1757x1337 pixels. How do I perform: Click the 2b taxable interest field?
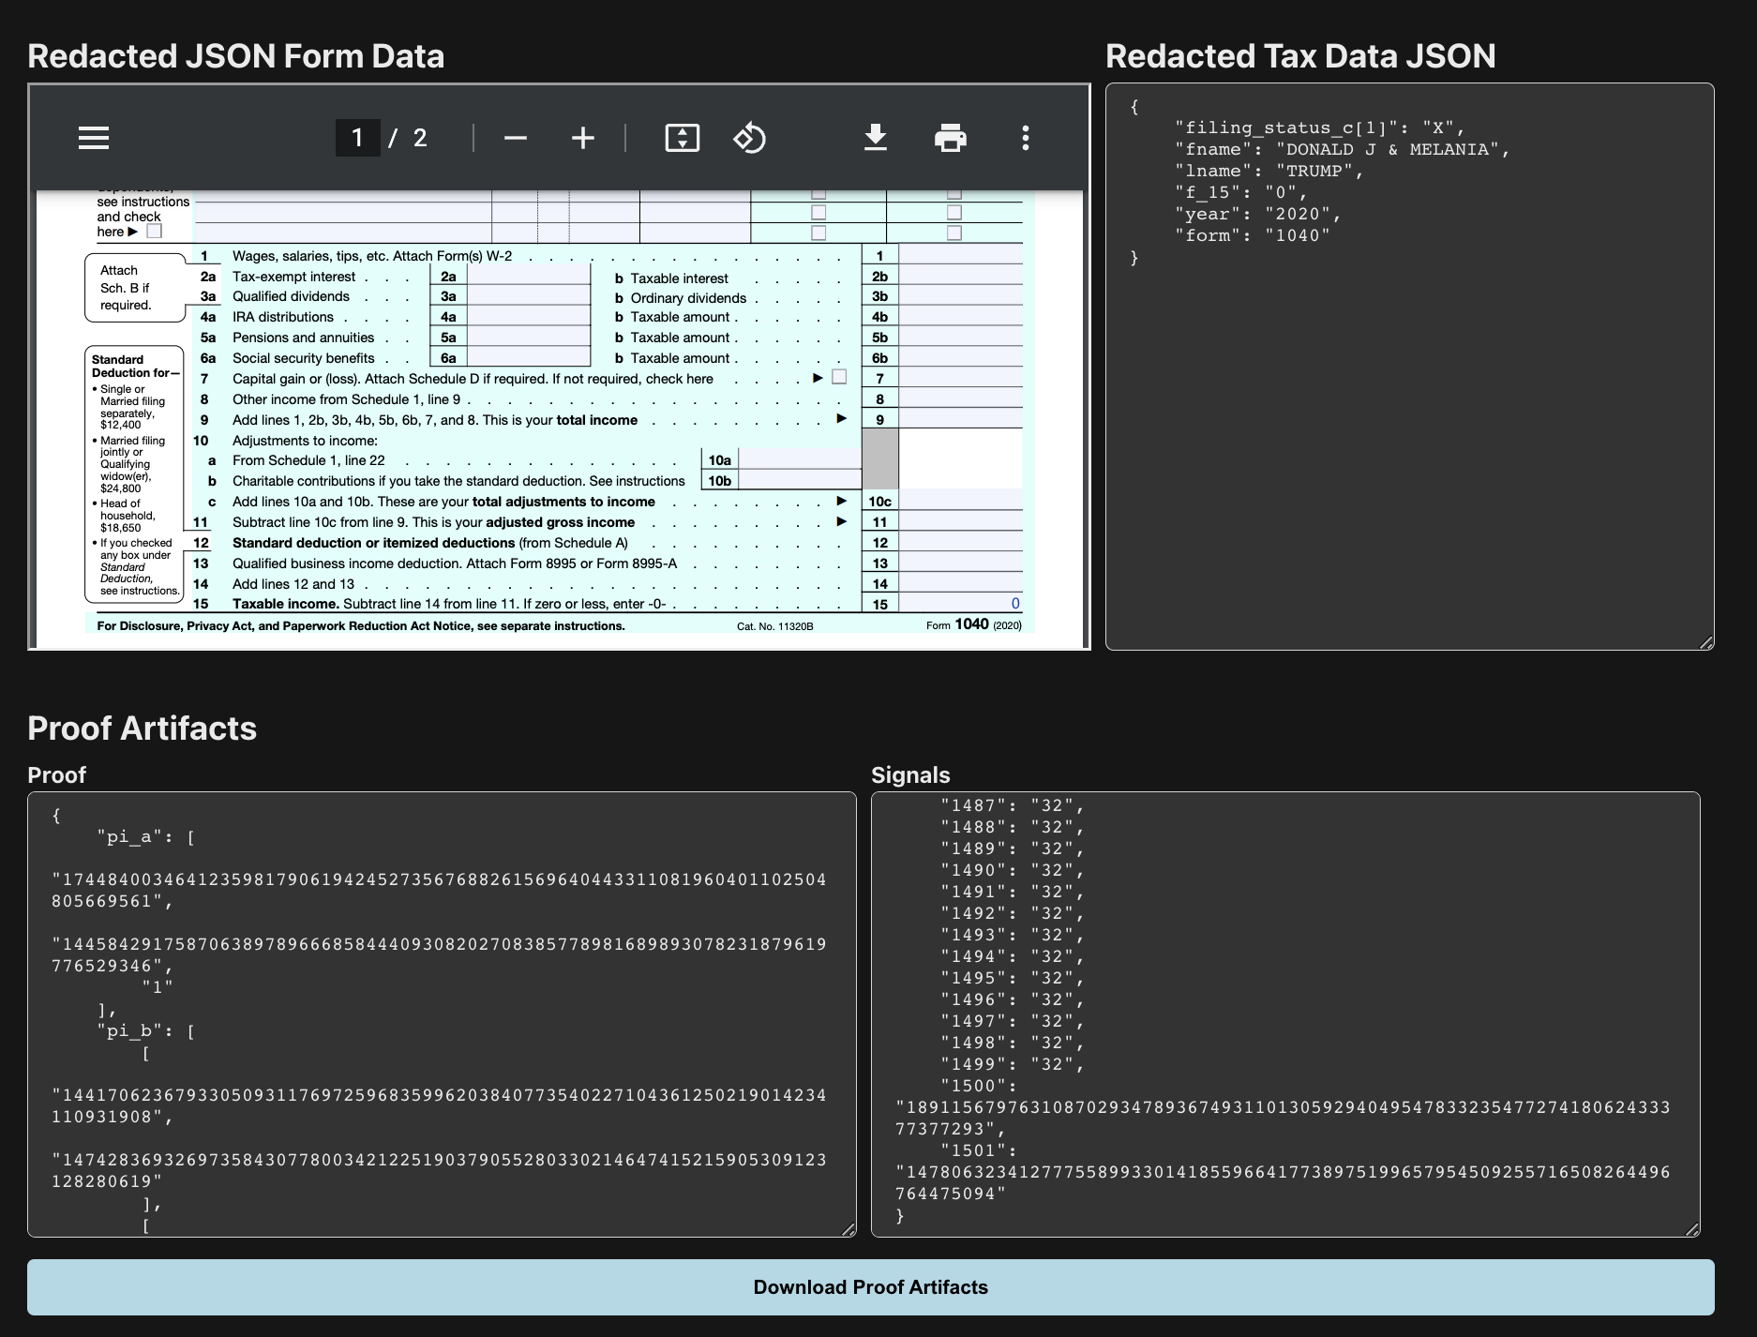coord(960,276)
